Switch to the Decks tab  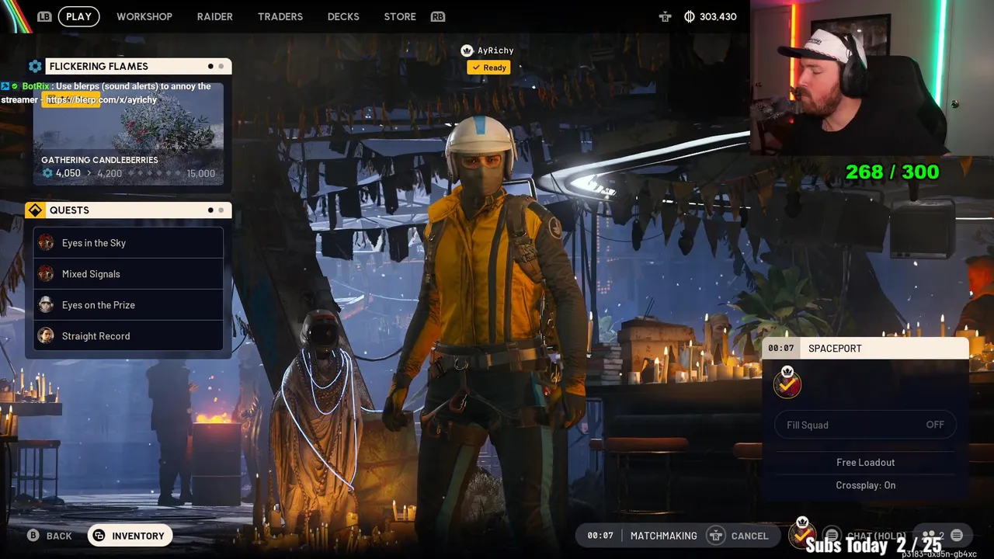point(343,16)
